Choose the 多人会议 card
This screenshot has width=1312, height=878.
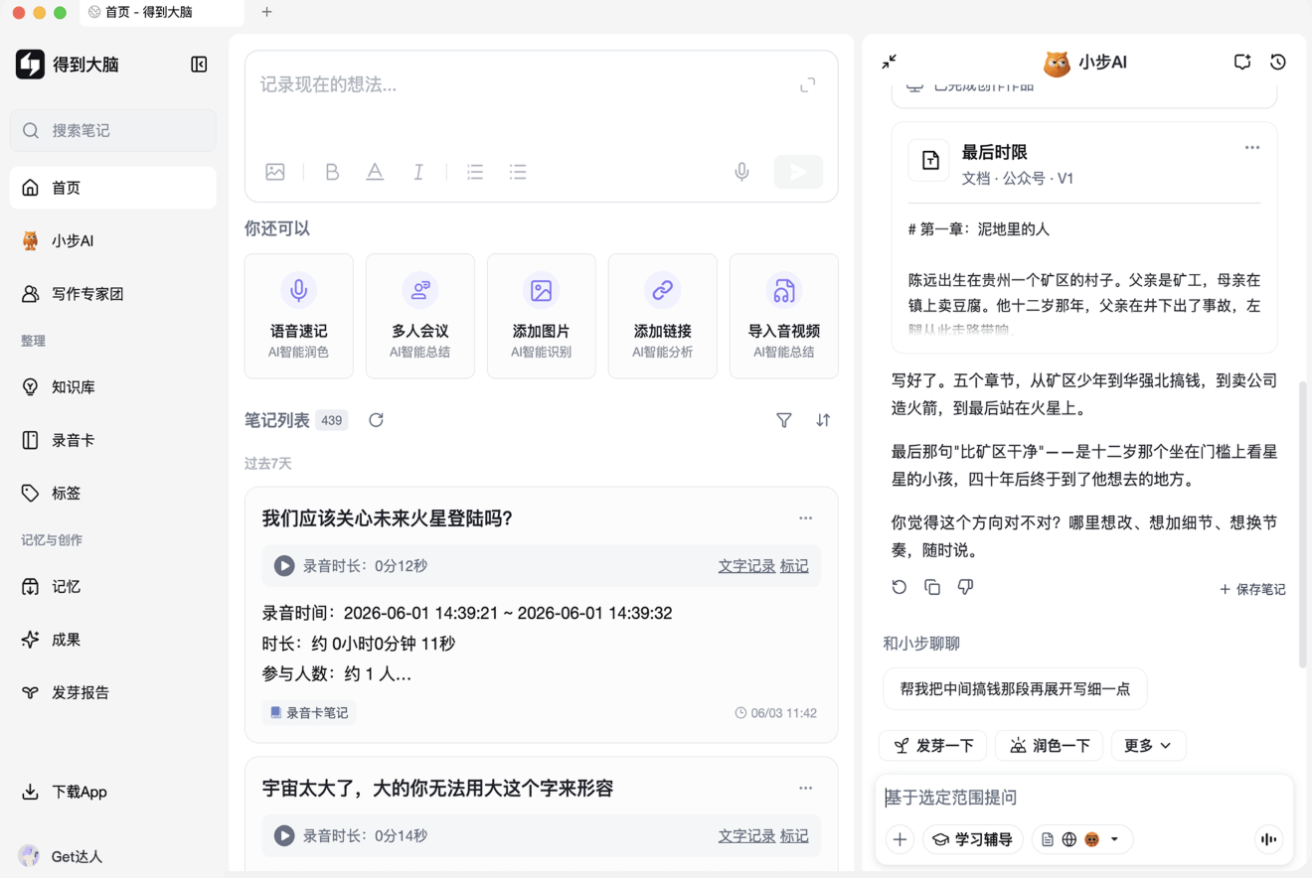(x=420, y=316)
